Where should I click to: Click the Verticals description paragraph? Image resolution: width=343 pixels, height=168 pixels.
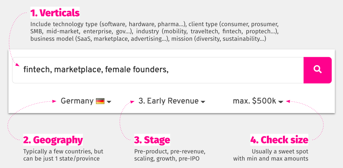click(154, 31)
